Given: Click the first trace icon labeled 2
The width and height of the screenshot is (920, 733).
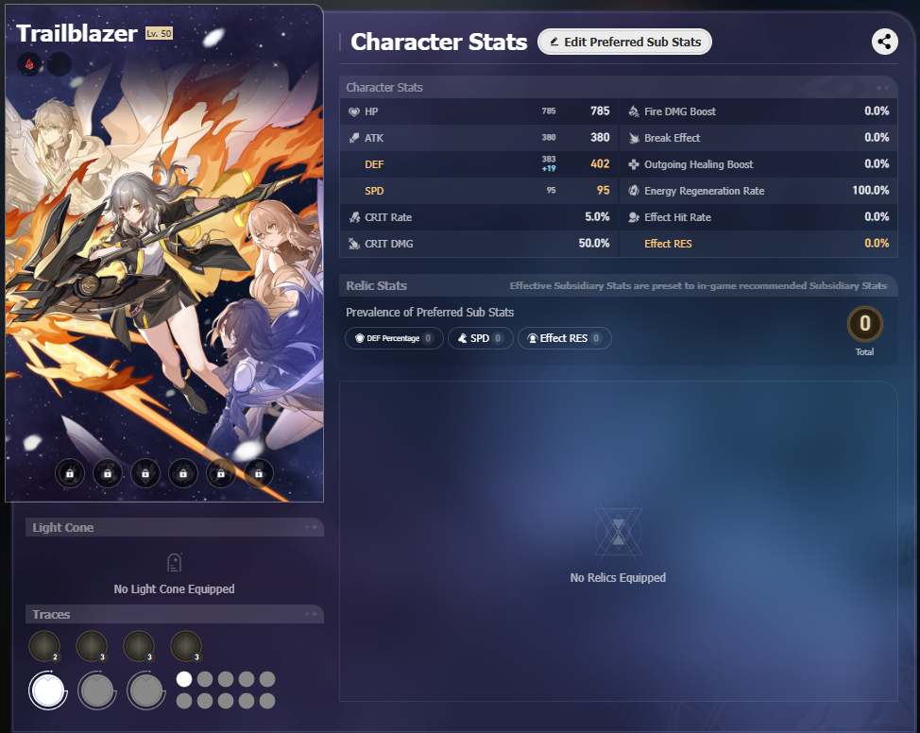Looking at the screenshot, I should 44,646.
